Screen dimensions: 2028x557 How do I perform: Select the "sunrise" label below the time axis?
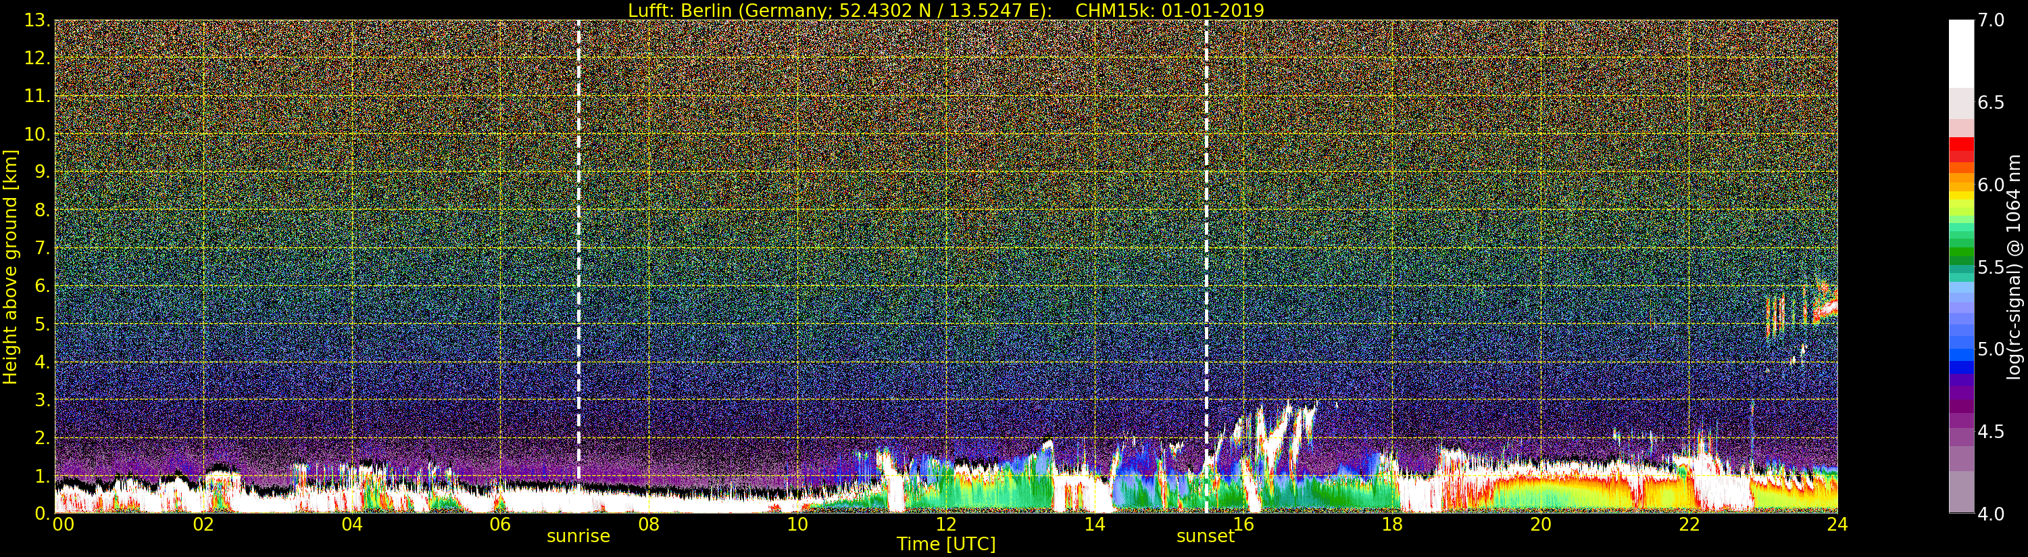tap(578, 537)
